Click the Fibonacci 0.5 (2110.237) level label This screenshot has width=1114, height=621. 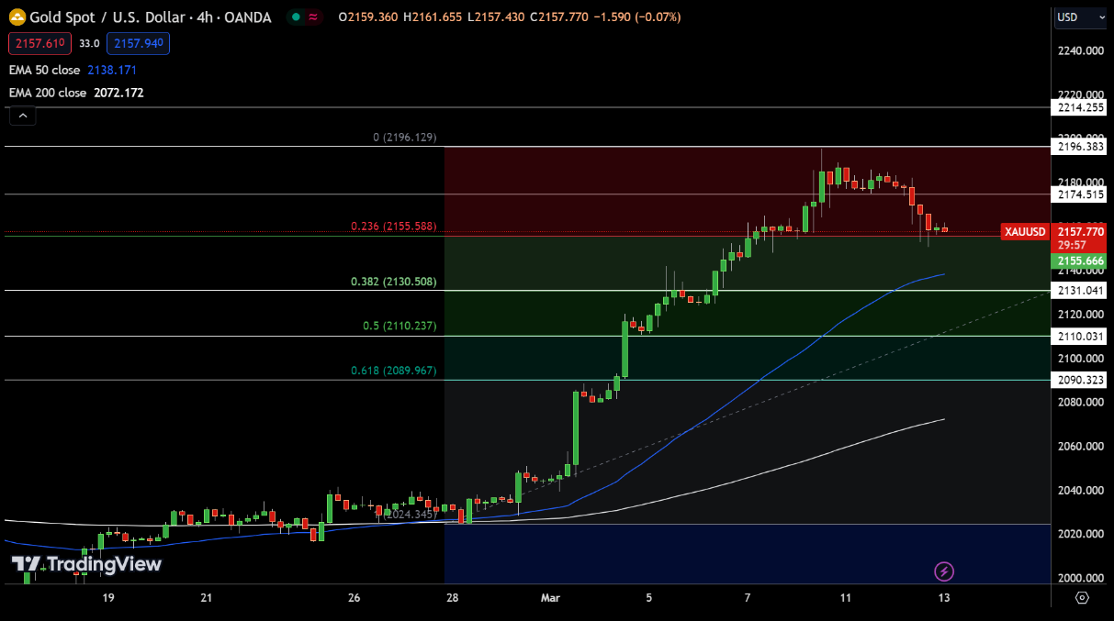click(399, 326)
